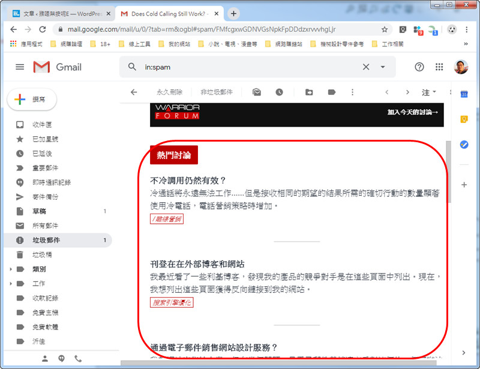The image size is (480, 369).
Task: Open the Hangouts phone calls icon
Action: 78,359
